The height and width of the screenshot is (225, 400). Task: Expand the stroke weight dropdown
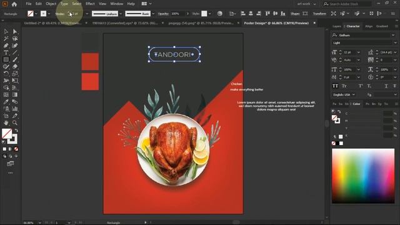[x=87, y=14]
